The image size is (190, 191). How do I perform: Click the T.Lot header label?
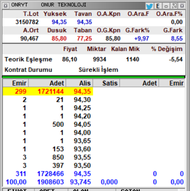coord(31,14)
